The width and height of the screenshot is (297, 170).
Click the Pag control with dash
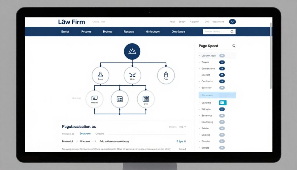182,127
